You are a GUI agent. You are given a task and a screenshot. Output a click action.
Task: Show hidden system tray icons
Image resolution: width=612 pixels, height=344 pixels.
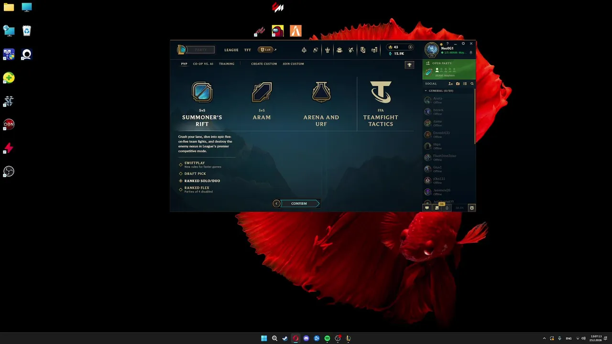(544, 338)
